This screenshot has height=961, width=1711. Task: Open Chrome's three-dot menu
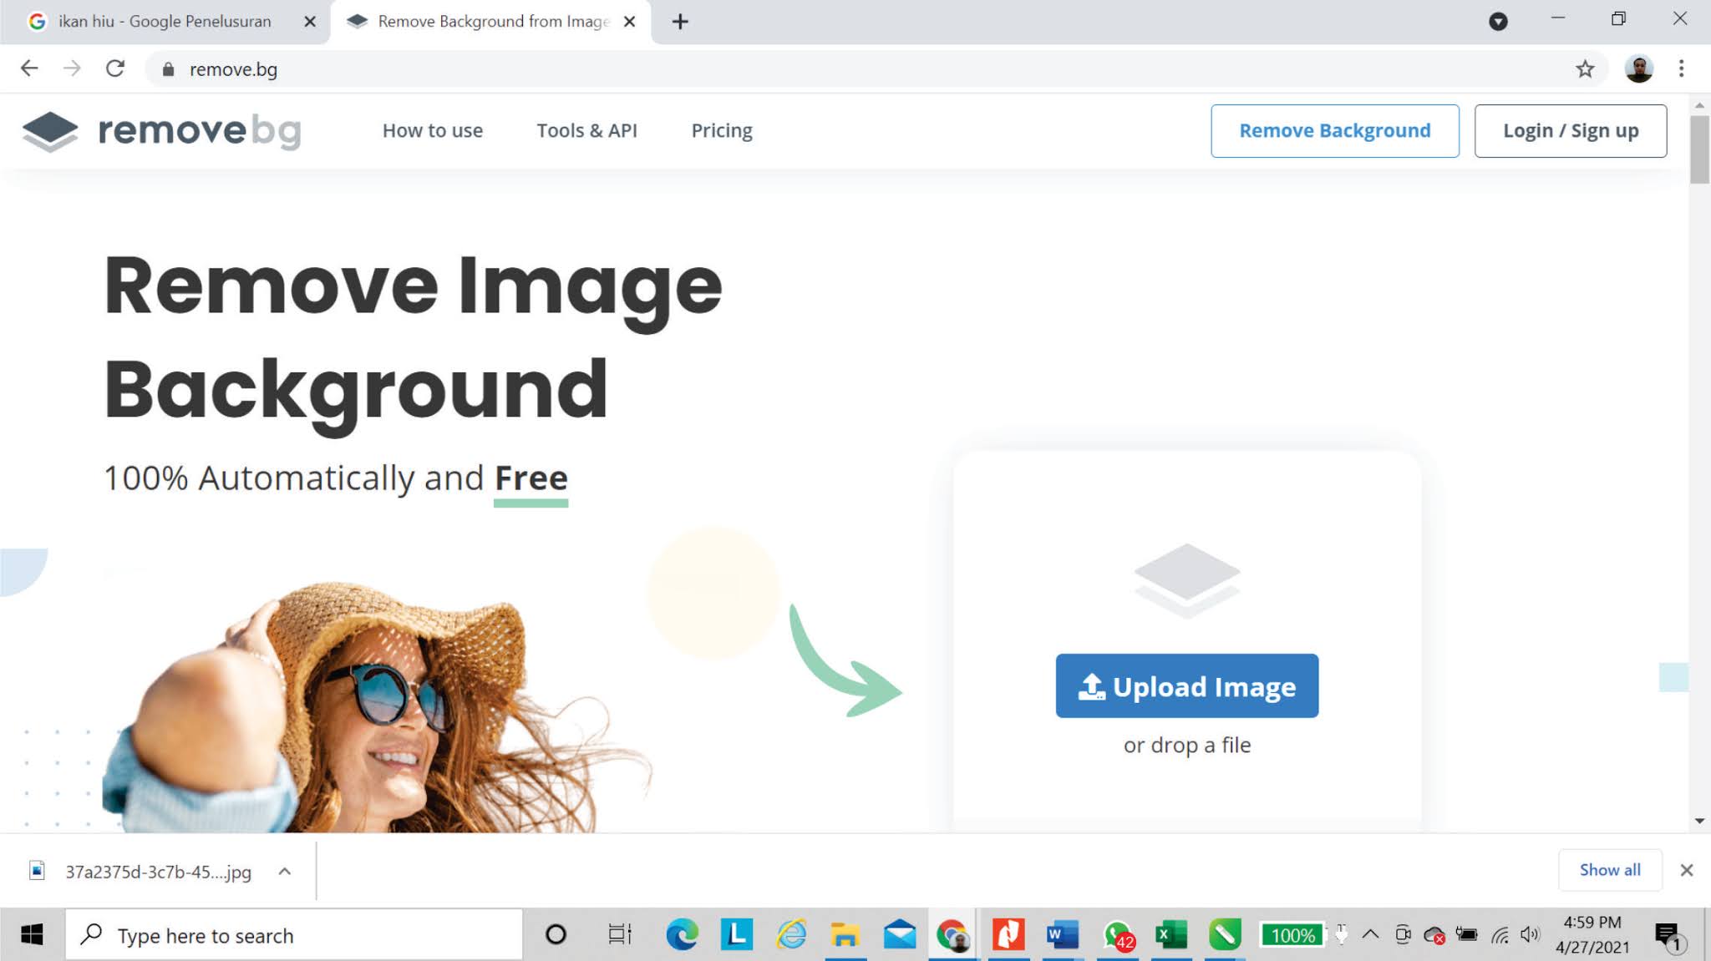pos(1681,69)
